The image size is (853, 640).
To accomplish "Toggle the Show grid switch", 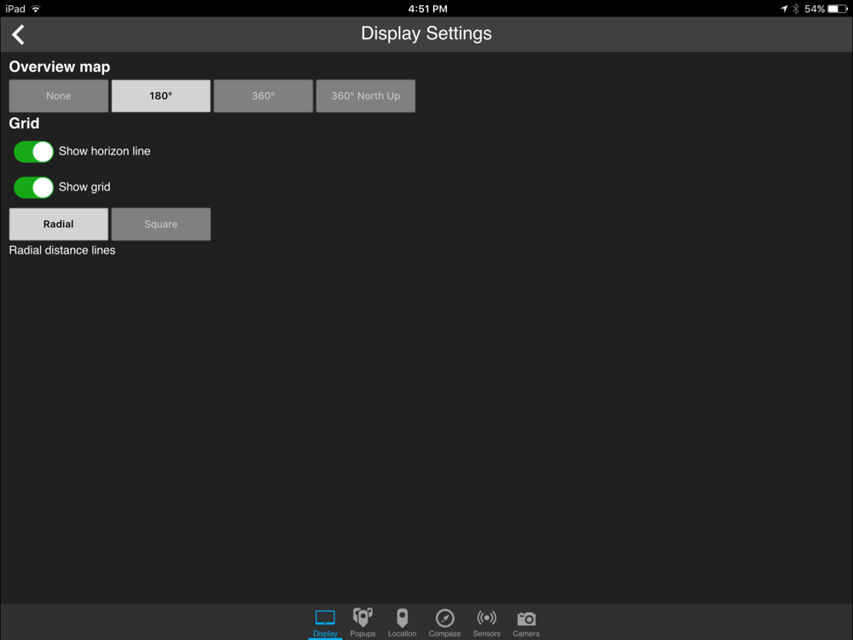I will [33, 187].
